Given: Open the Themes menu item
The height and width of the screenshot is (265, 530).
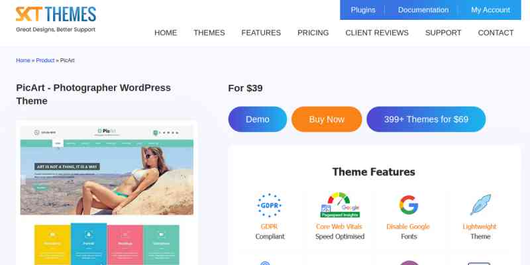Looking at the screenshot, I should coord(209,32).
